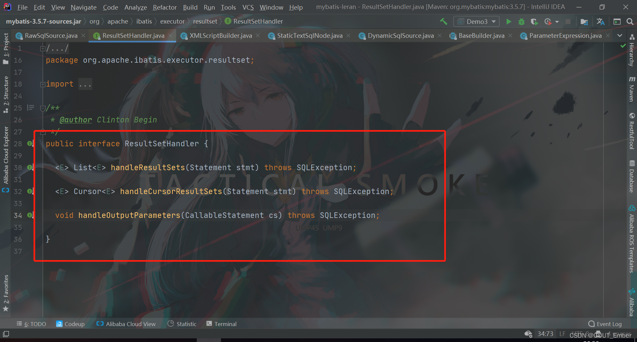Run with coverage shield icon
This screenshot has height=342, width=637.
(x=534, y=22)
